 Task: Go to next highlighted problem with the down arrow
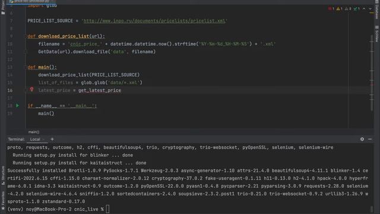pos(370,9)
